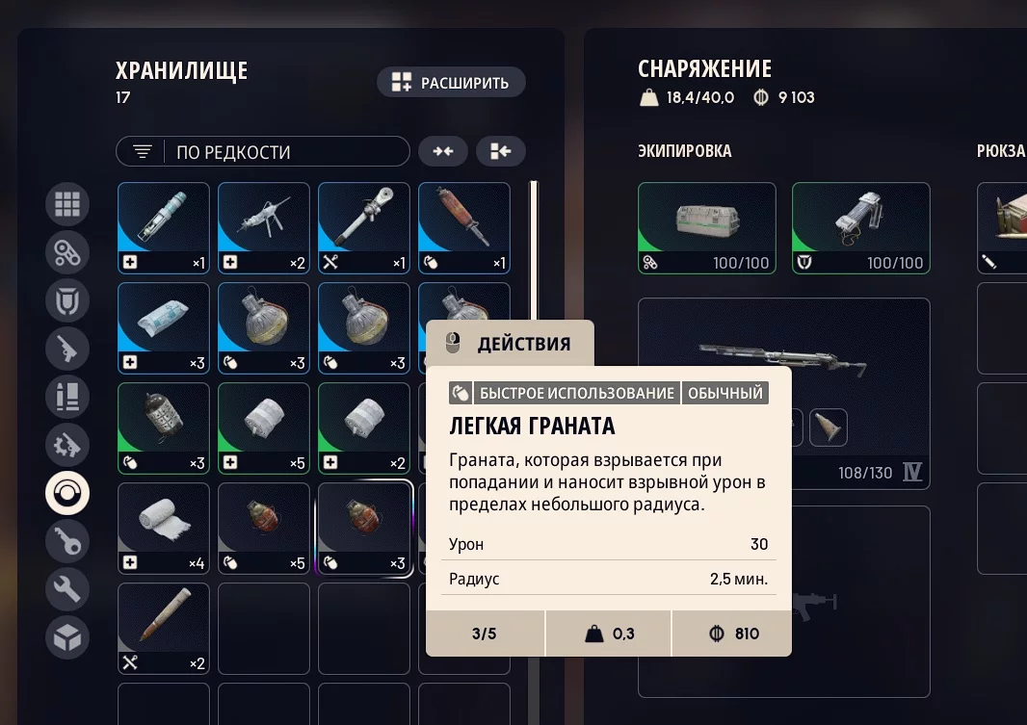
Task: Select the bullet ammo item with x2
Action: click(x=164, y=629)
